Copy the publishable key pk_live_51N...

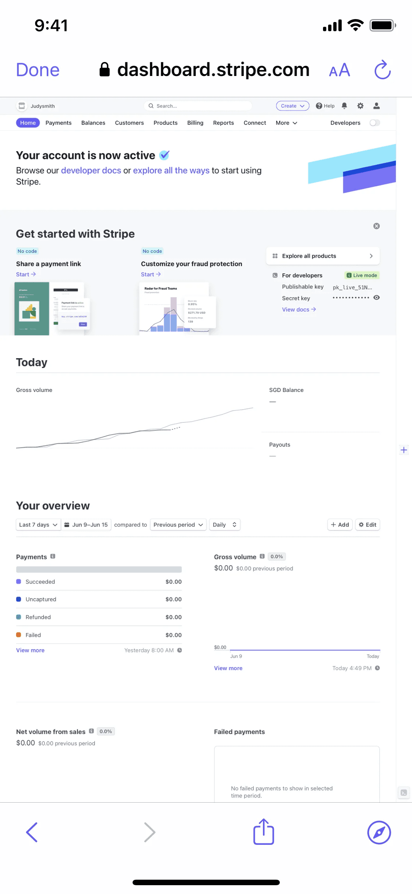click(352, 287)
